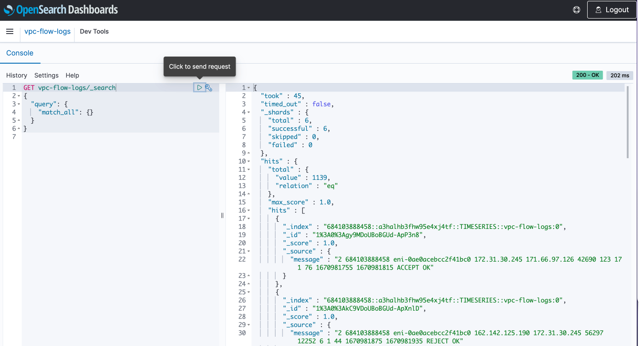Viewport: 639px width, 346px height.
Task: Click the "took" : 45 response line
Action: 283,96
